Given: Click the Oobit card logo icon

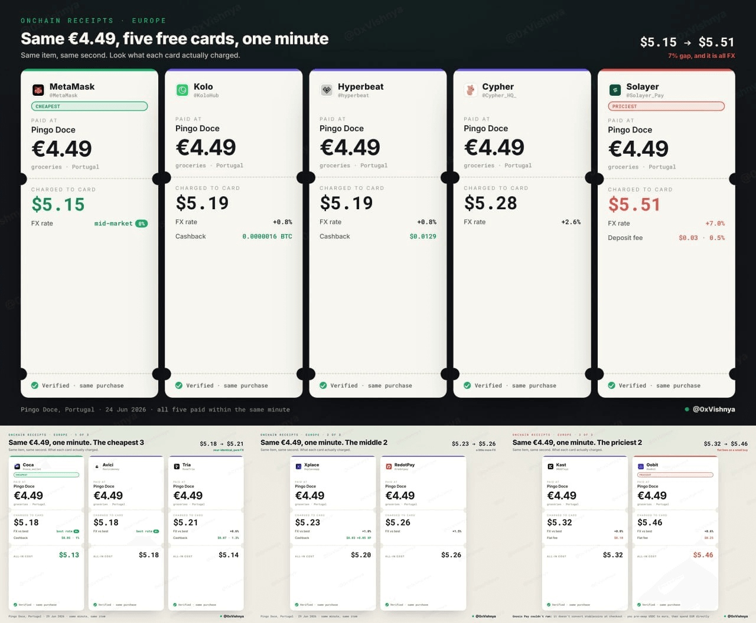Looking at the screenshot, I should coord(641,466).
